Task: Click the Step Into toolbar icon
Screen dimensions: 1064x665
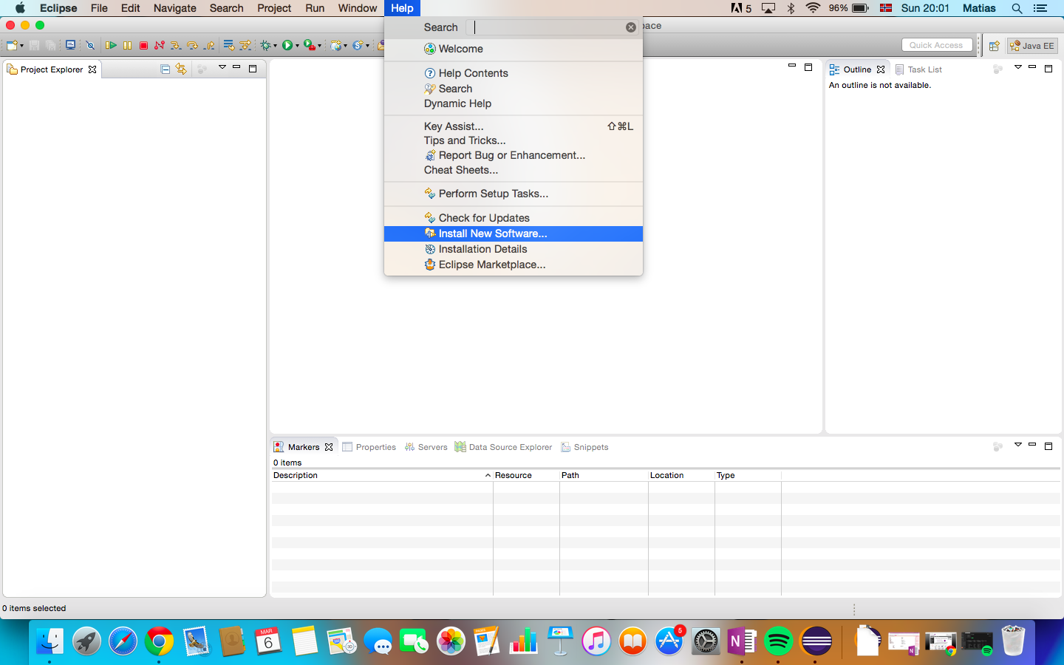Action: pos(176,46)
